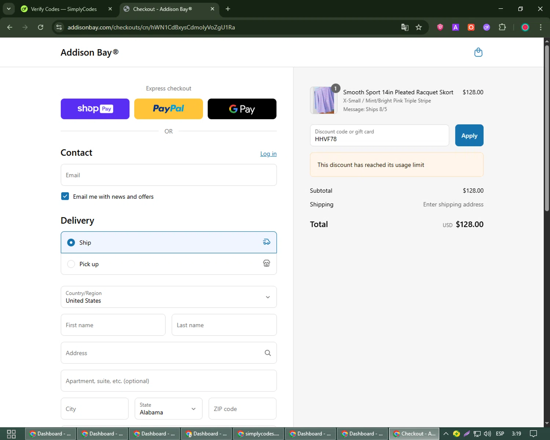Click the ZIP code field
Viewport: 550px width, 440px height.
coord(242,408)
